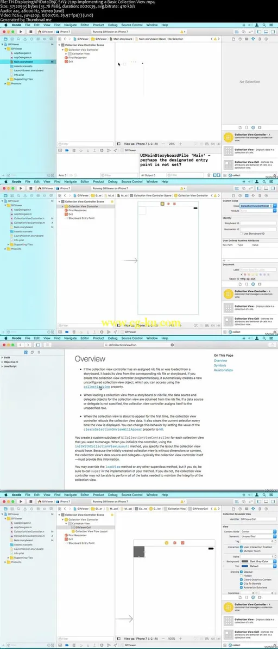Open the Quick Help inspector in the No Selection frame
This screenshot has width=278, height=649.
pos(240,39)
